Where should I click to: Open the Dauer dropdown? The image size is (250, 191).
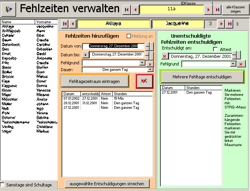point(150,70)
